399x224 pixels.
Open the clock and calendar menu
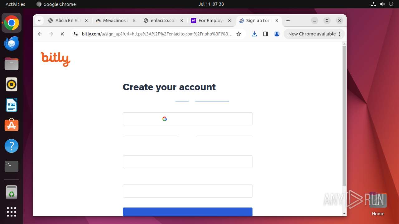pyautogui.click(x=211, y=4)
